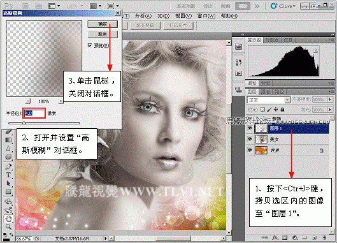Screen dimensions: 337x243
Task: Toggle lock position icon
Action: click(x=276, y=109)
